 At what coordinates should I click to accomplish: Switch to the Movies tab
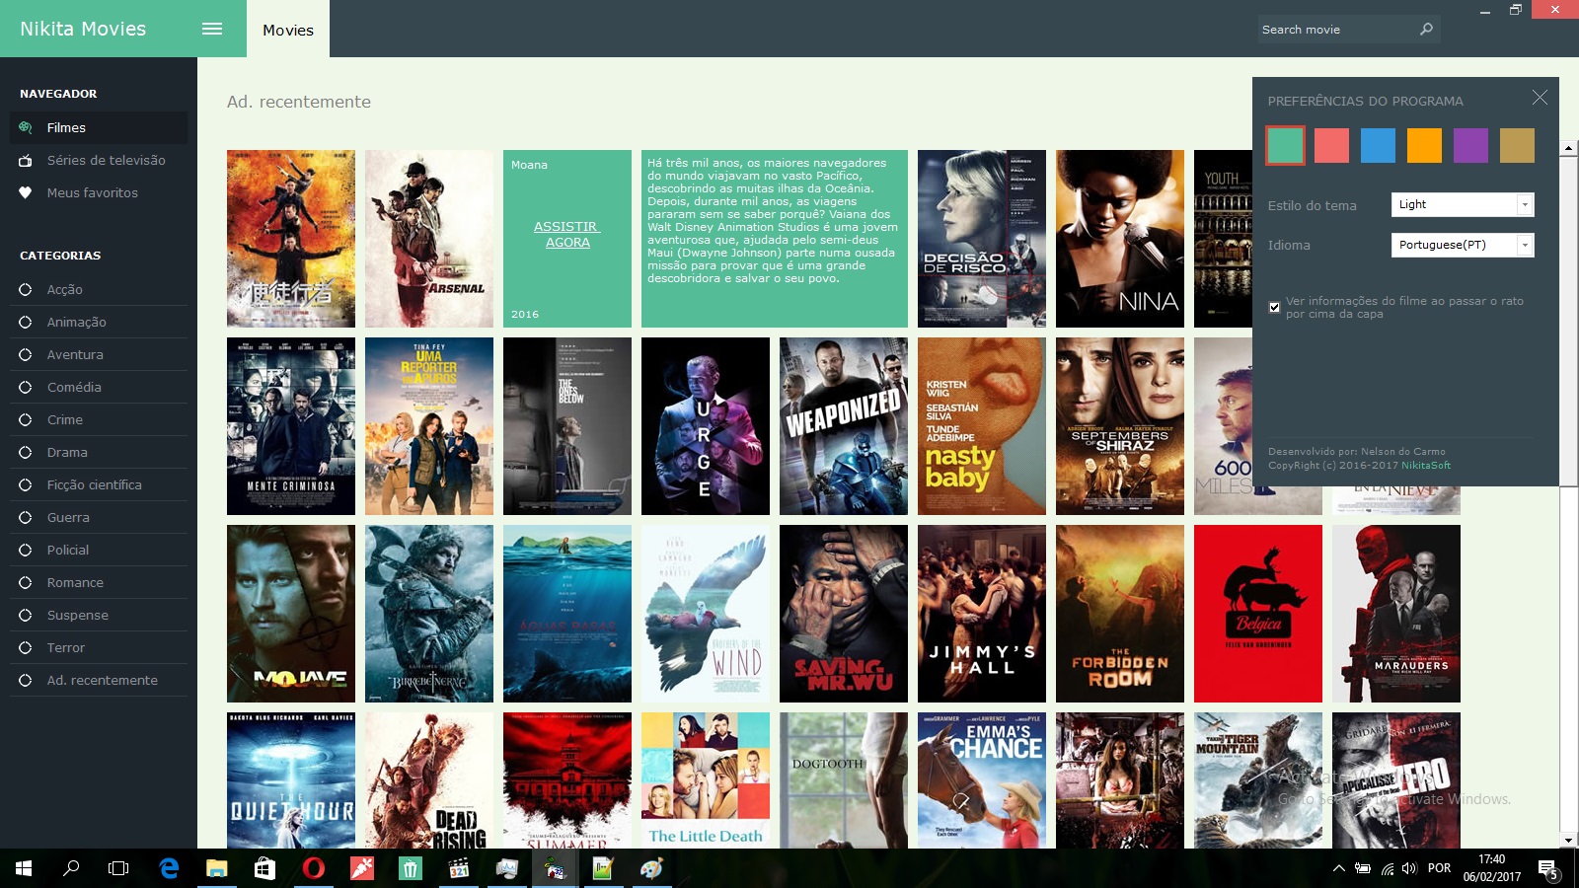pyautogui.click(x=288, y=30)
